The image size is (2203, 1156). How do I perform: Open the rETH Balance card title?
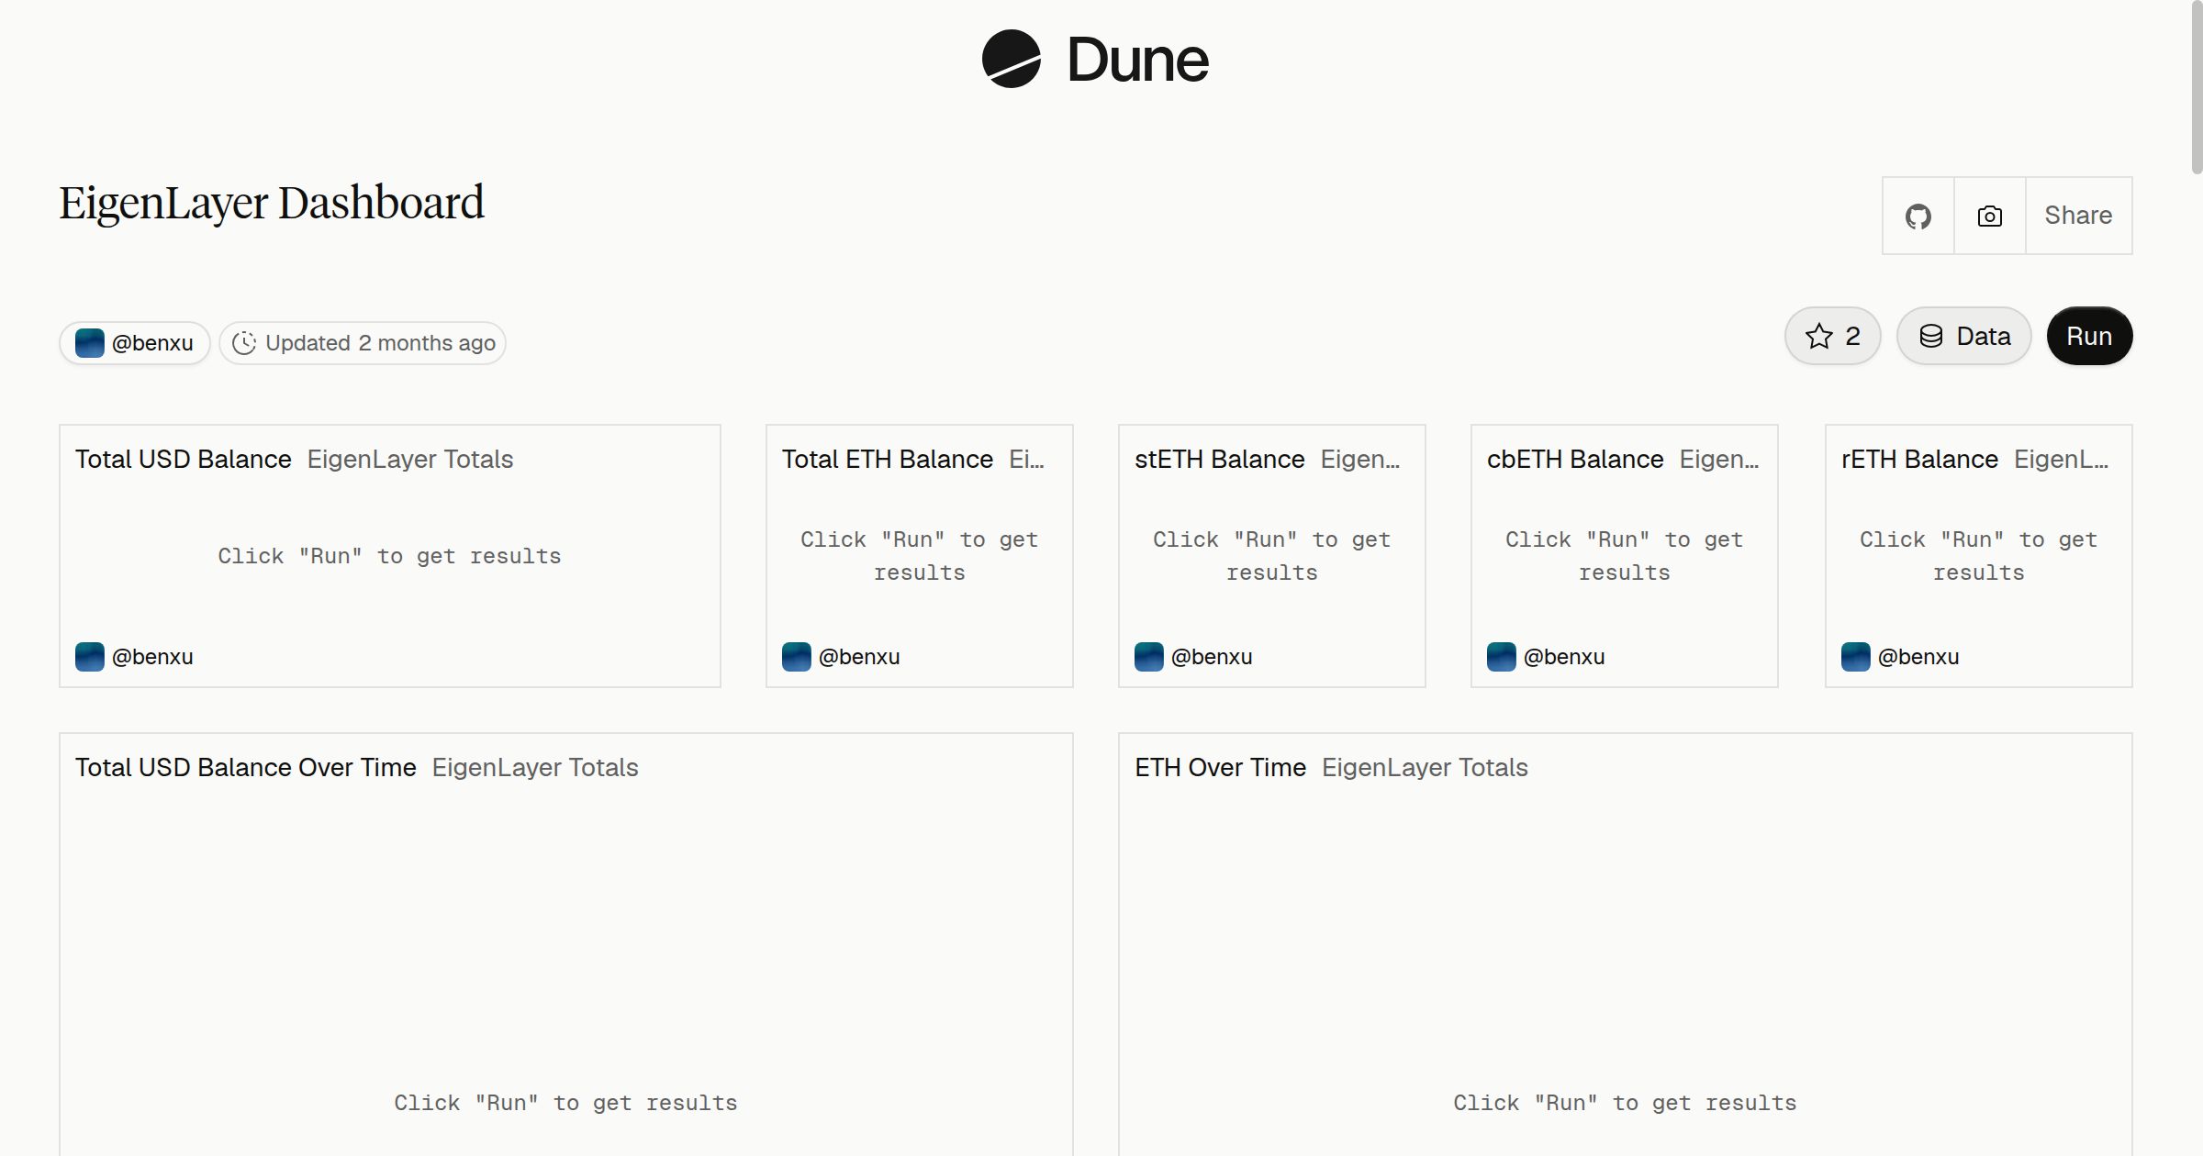(1919, 459)
